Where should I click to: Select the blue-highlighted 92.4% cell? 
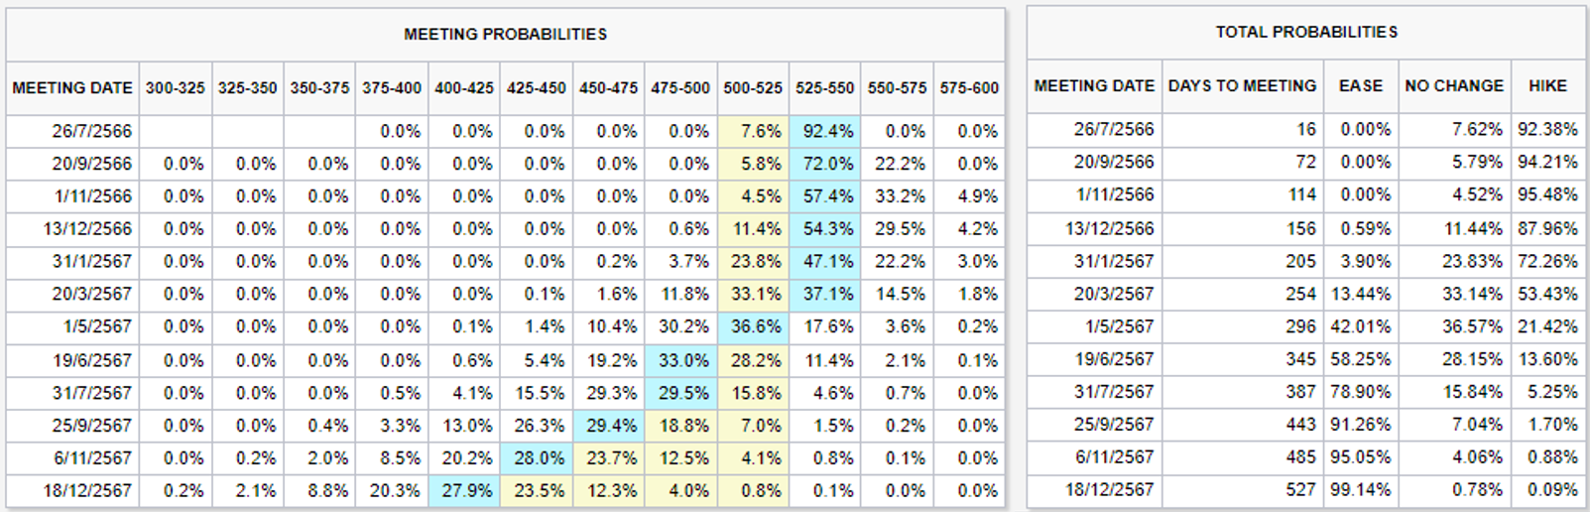(827, 131)
